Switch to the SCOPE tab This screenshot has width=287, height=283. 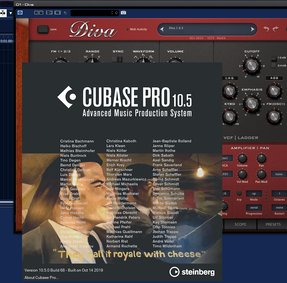coord(240,224)
